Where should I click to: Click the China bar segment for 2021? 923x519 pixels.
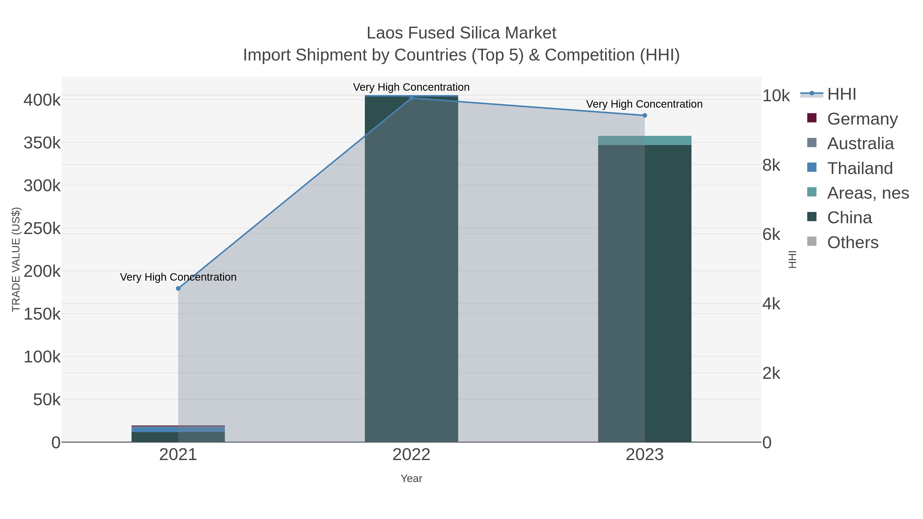[x=178, y=437]
